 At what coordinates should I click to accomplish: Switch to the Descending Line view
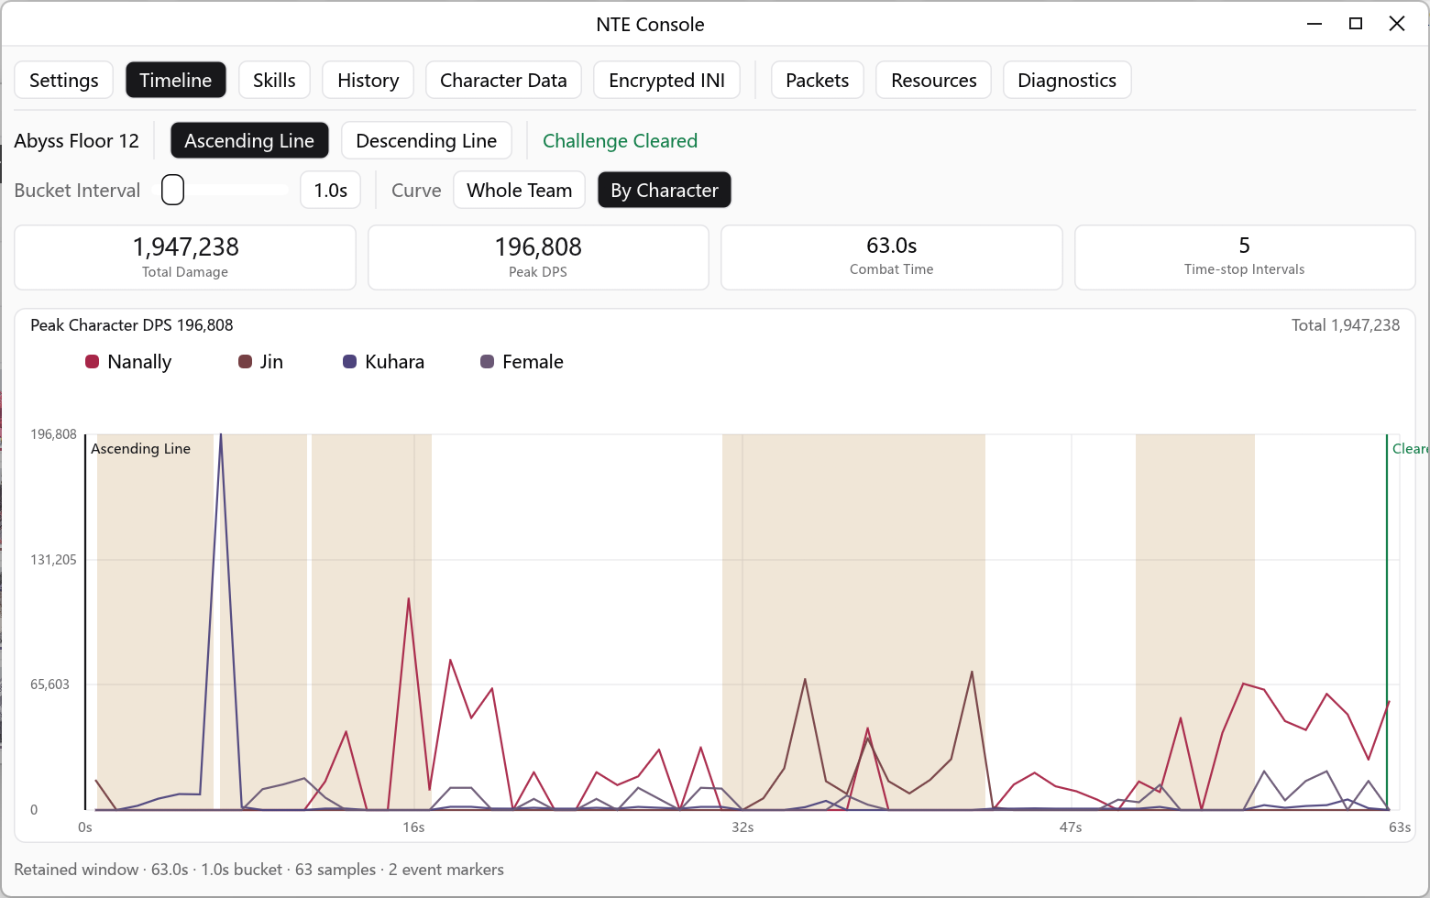click(426, 141)
